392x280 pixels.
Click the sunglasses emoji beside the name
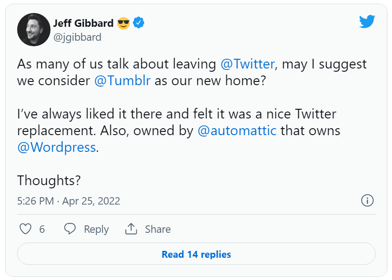click(124, 23)
